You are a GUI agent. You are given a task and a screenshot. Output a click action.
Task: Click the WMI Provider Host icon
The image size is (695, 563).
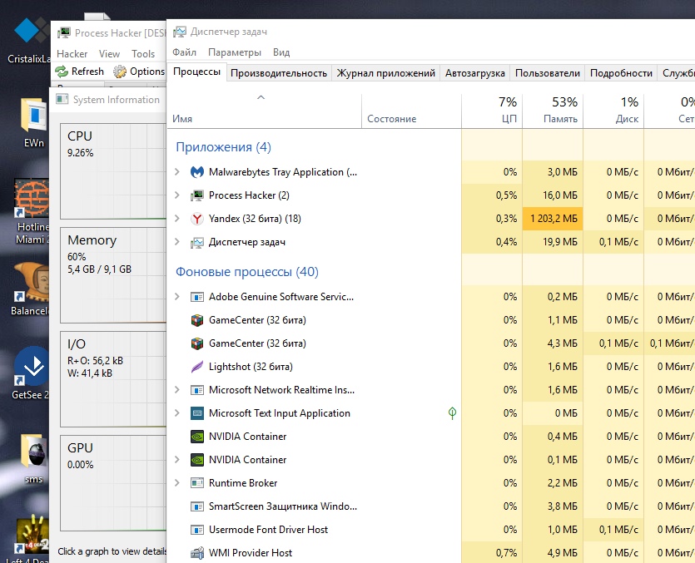tap(197, 553)
